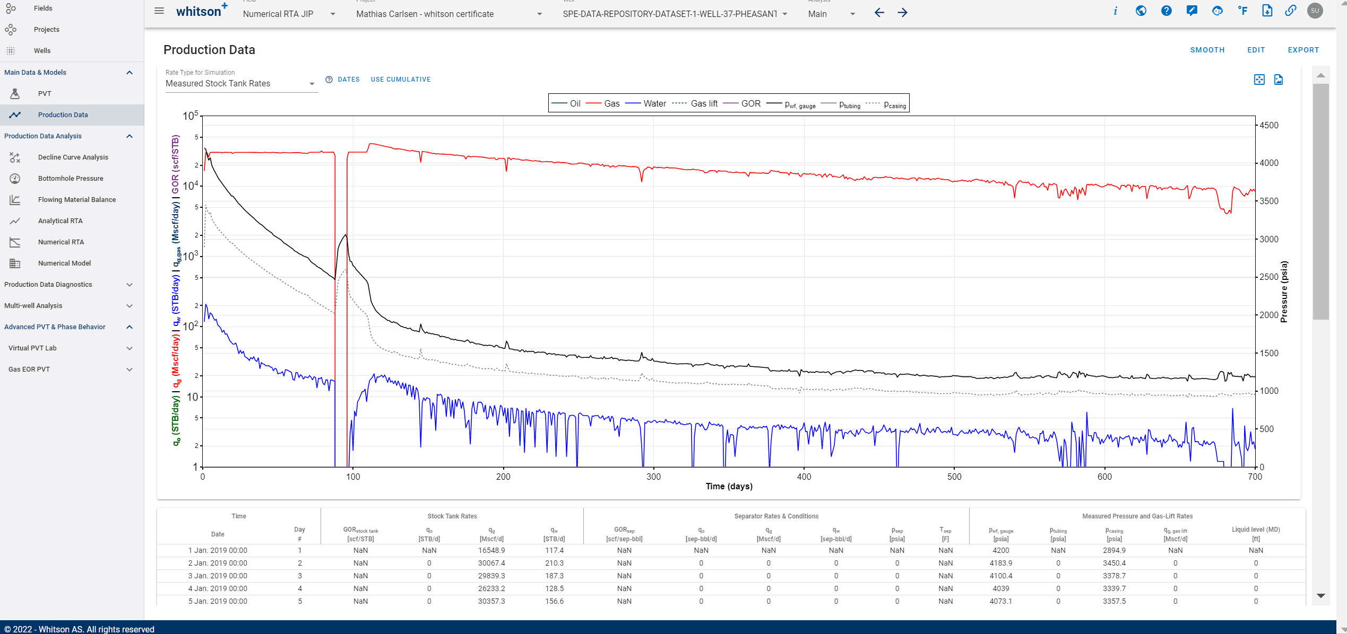Click the Projects sidebar icon
Viewport: 1347px width, 634px height.
(11, 30)
